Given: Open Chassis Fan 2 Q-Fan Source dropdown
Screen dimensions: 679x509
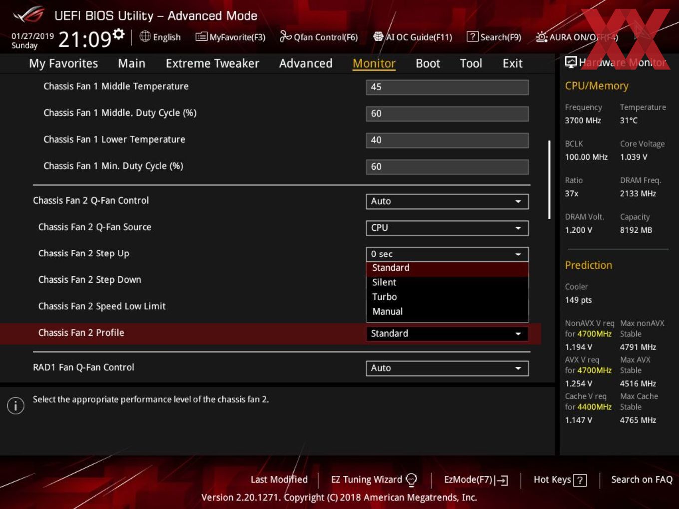Looking at the screenshot, I should 447,228.
